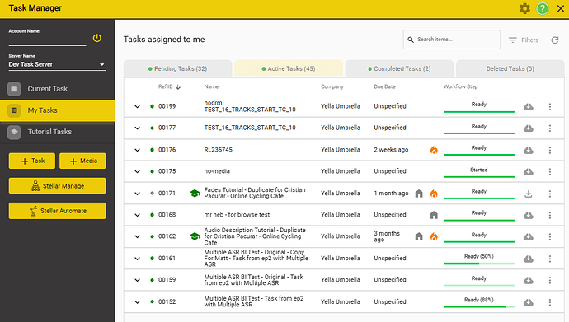The width and height of the screenshot is (569, 322).
Task: Sort by Name column header
Action: 211,86
